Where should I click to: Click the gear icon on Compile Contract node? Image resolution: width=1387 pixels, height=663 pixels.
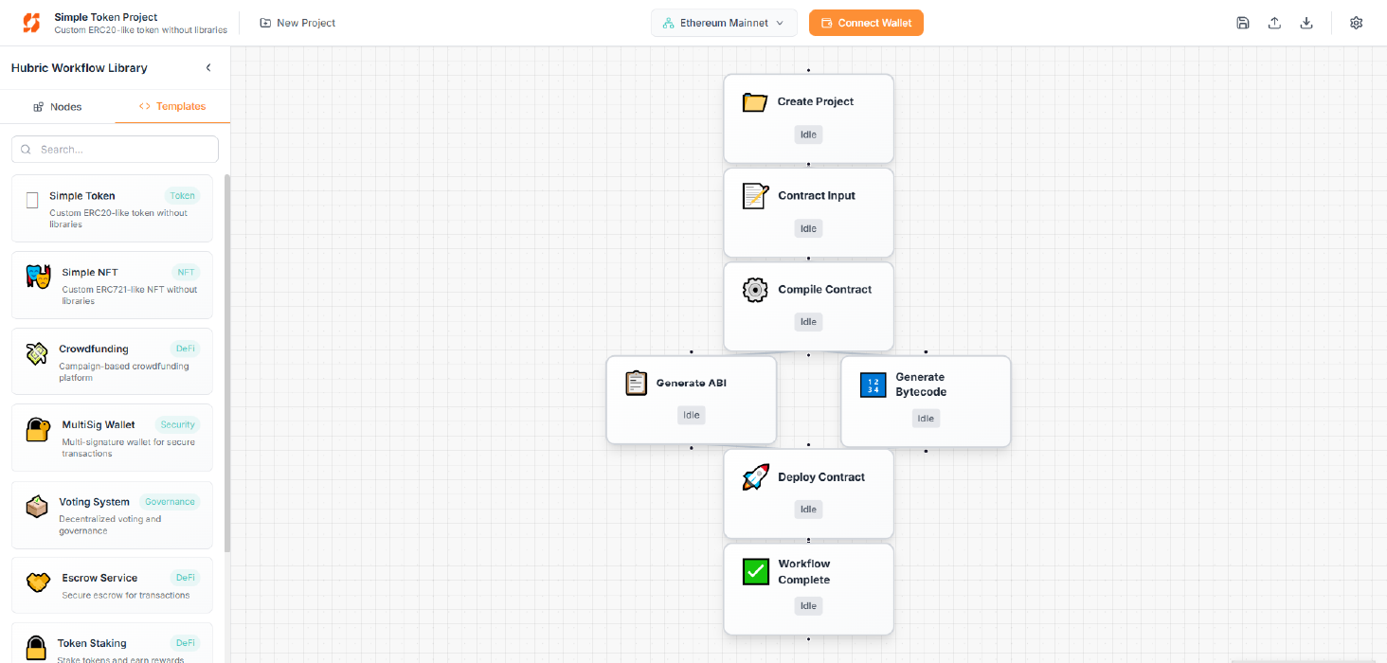[755, 290]
